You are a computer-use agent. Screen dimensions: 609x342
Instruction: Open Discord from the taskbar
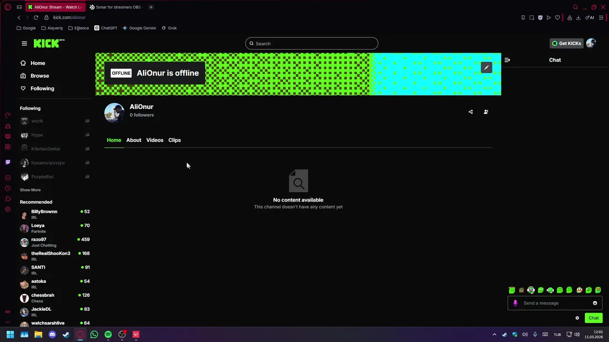pyautogui.click(x=52, y=334)
